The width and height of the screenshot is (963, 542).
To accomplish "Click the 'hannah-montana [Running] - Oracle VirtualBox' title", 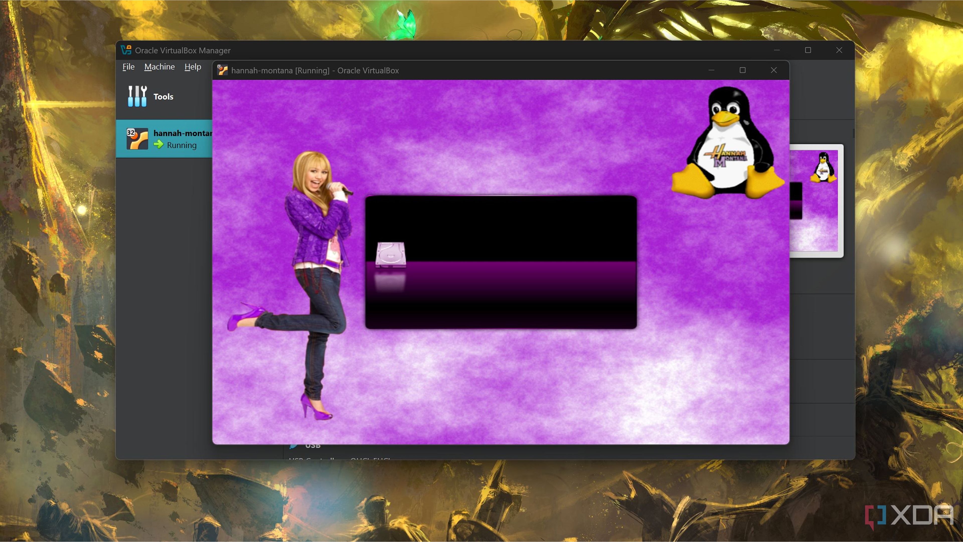I will pyautogui.click(x=315, y=70).
